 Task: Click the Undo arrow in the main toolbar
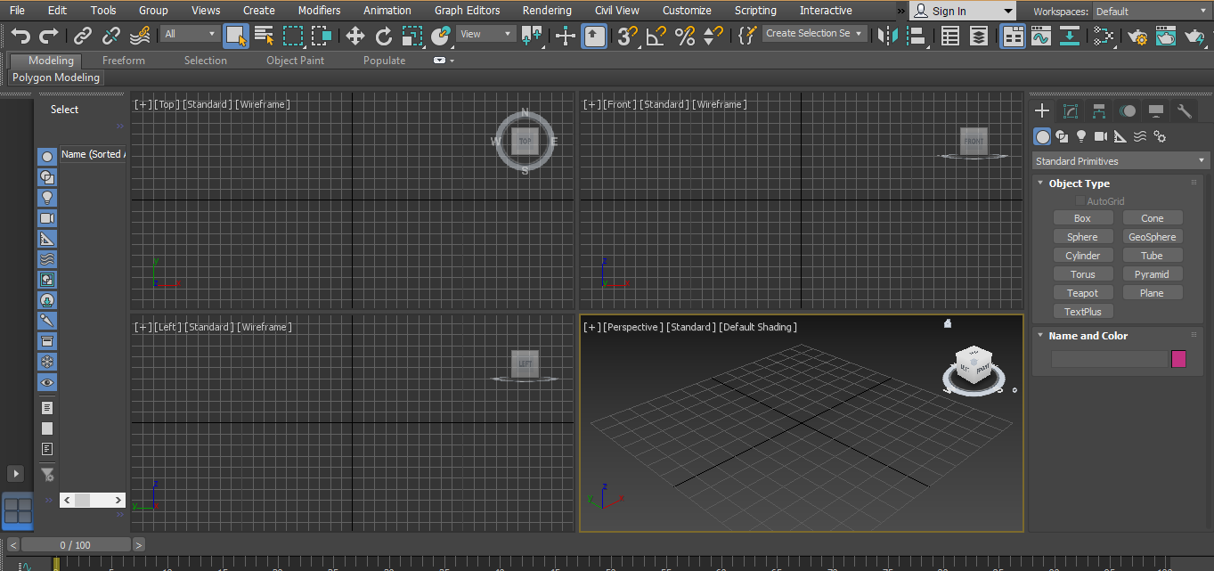click(20, 36)
